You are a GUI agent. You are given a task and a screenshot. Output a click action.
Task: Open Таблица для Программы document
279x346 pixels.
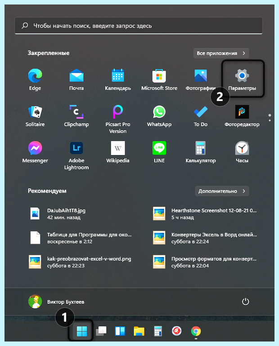(81, 238)
